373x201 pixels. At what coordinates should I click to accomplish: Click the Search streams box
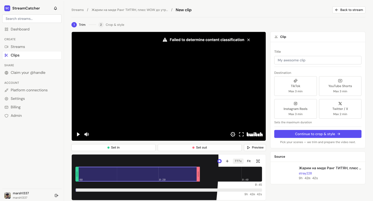(x=32, y=19)
